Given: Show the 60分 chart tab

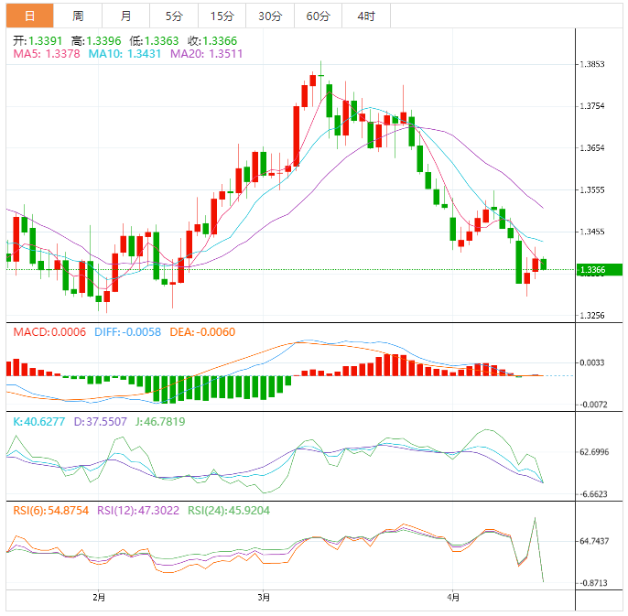Looking at the screenshot, I should 318,16.
